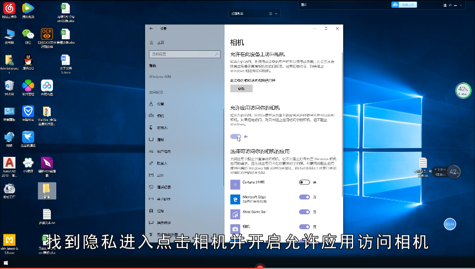
Task: Click the Settings content scrollbar
Action: [342, 124]
